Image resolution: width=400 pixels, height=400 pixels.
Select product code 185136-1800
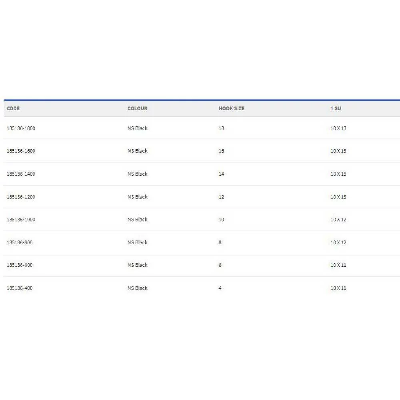tap(21, 128)
